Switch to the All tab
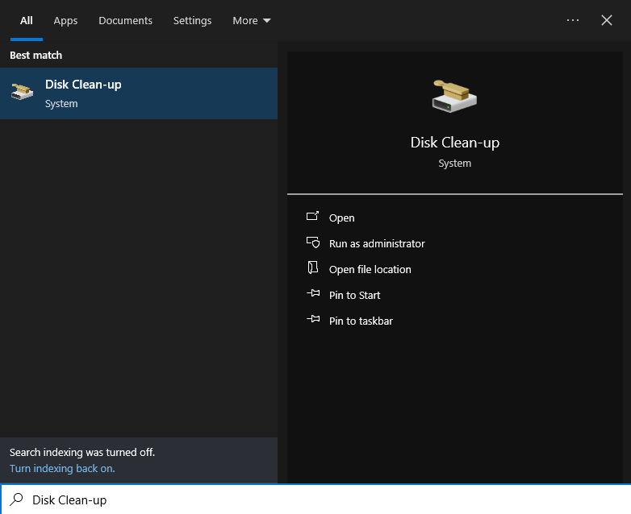This screenshot has height=514, width=631. [x=27, y=20]
